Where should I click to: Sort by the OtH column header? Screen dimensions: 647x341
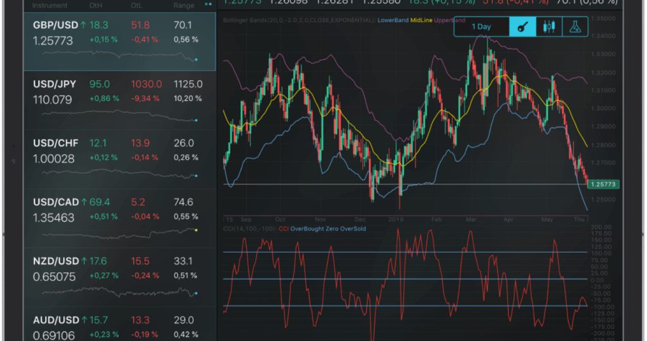click(96, 5)
